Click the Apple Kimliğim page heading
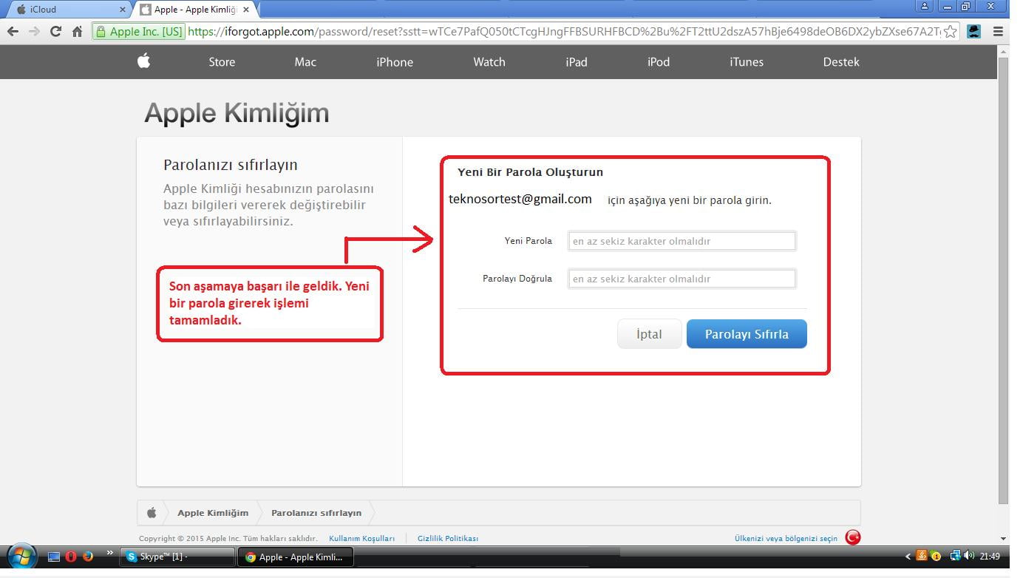 pyautogui.click(x=237, y=113)
